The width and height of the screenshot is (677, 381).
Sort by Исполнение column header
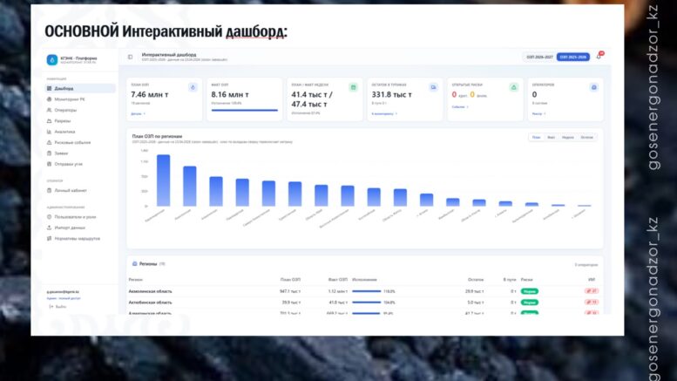point(364,280)
